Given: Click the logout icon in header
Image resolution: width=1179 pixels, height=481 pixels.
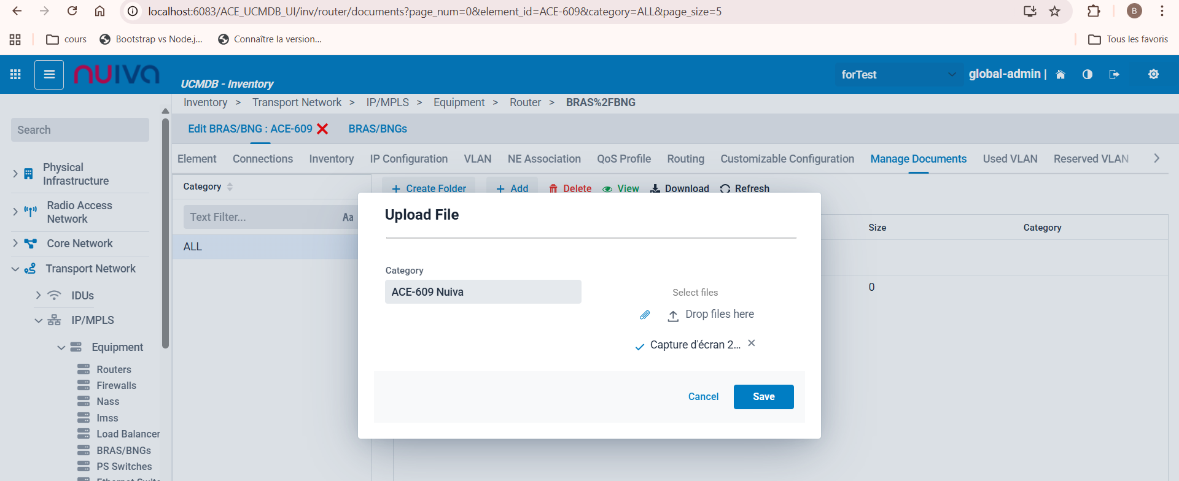Looking at the screenshot, I should [x=1114, y=75].
